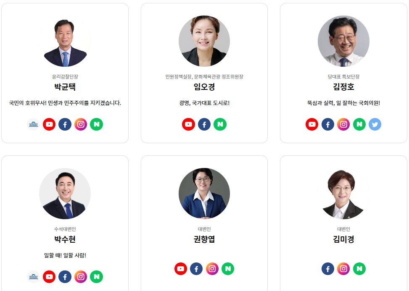This screenshot has height=291, width=409.
Task: Open 김미경's Naver blog icon
Action: pyautogui.click(x=359, y=269)
